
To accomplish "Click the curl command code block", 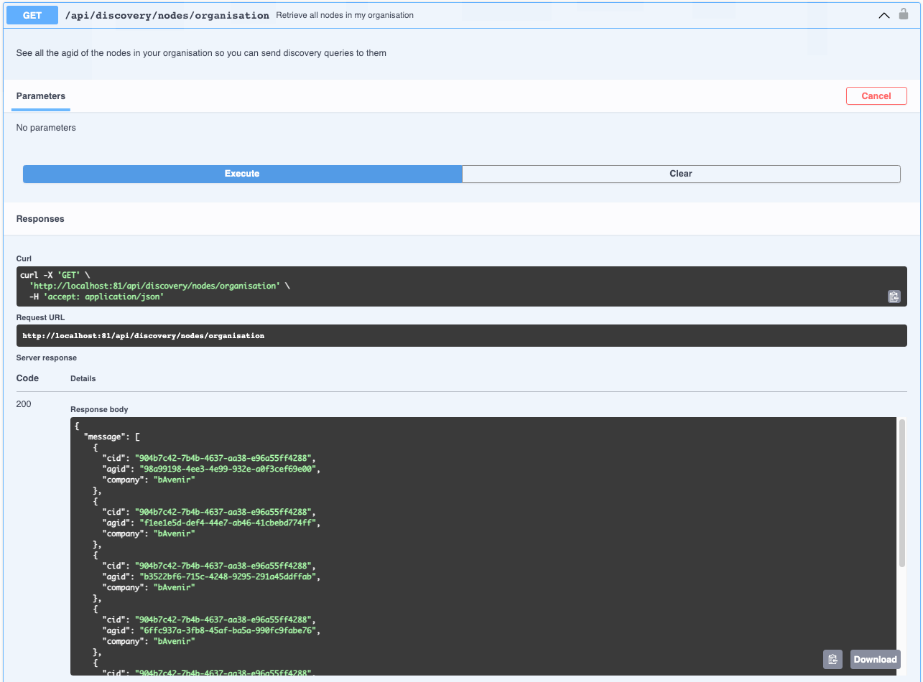I will pyautogui.click(x=461, y=286).
